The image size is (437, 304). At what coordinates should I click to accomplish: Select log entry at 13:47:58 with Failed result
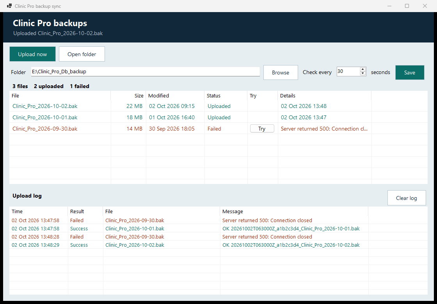[36, 220]
